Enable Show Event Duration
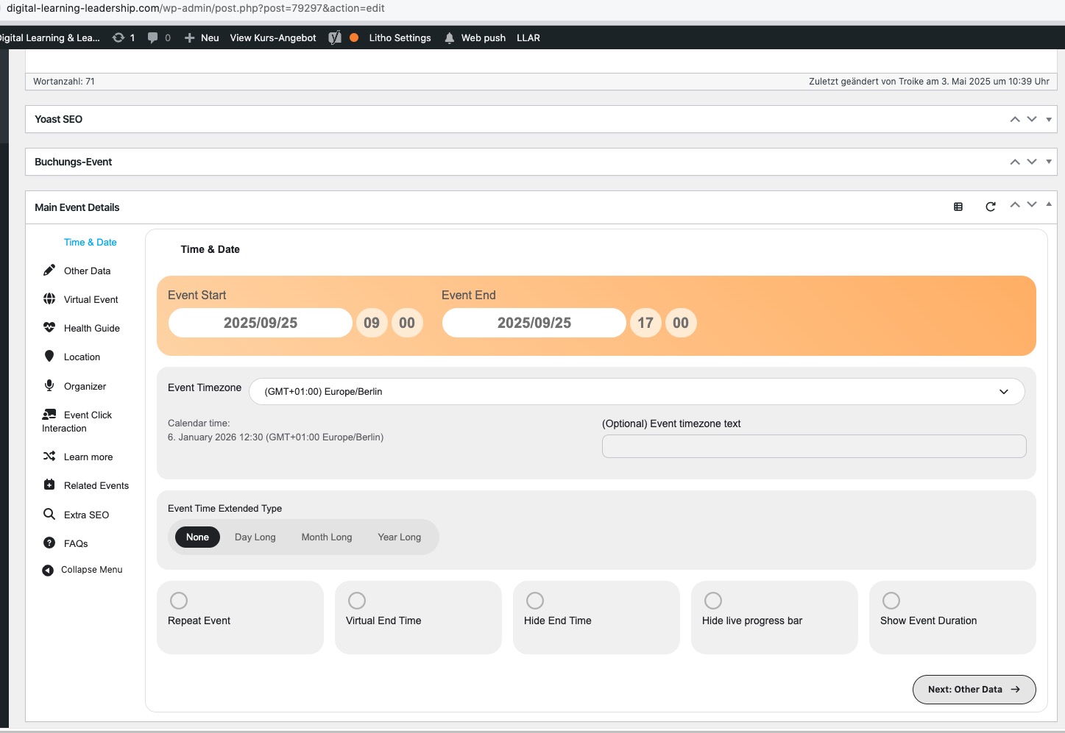This screenshot has width=1065, height=733. pyautogui.click(x=891, y=601)
